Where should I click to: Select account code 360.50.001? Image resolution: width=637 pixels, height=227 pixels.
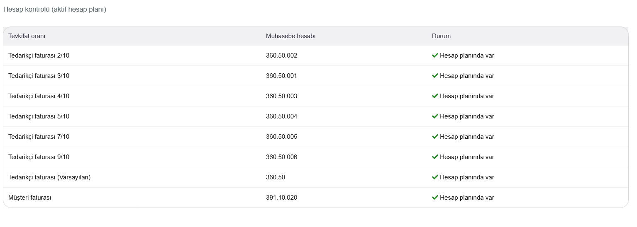pyautogui.click(x=282, y=76)
